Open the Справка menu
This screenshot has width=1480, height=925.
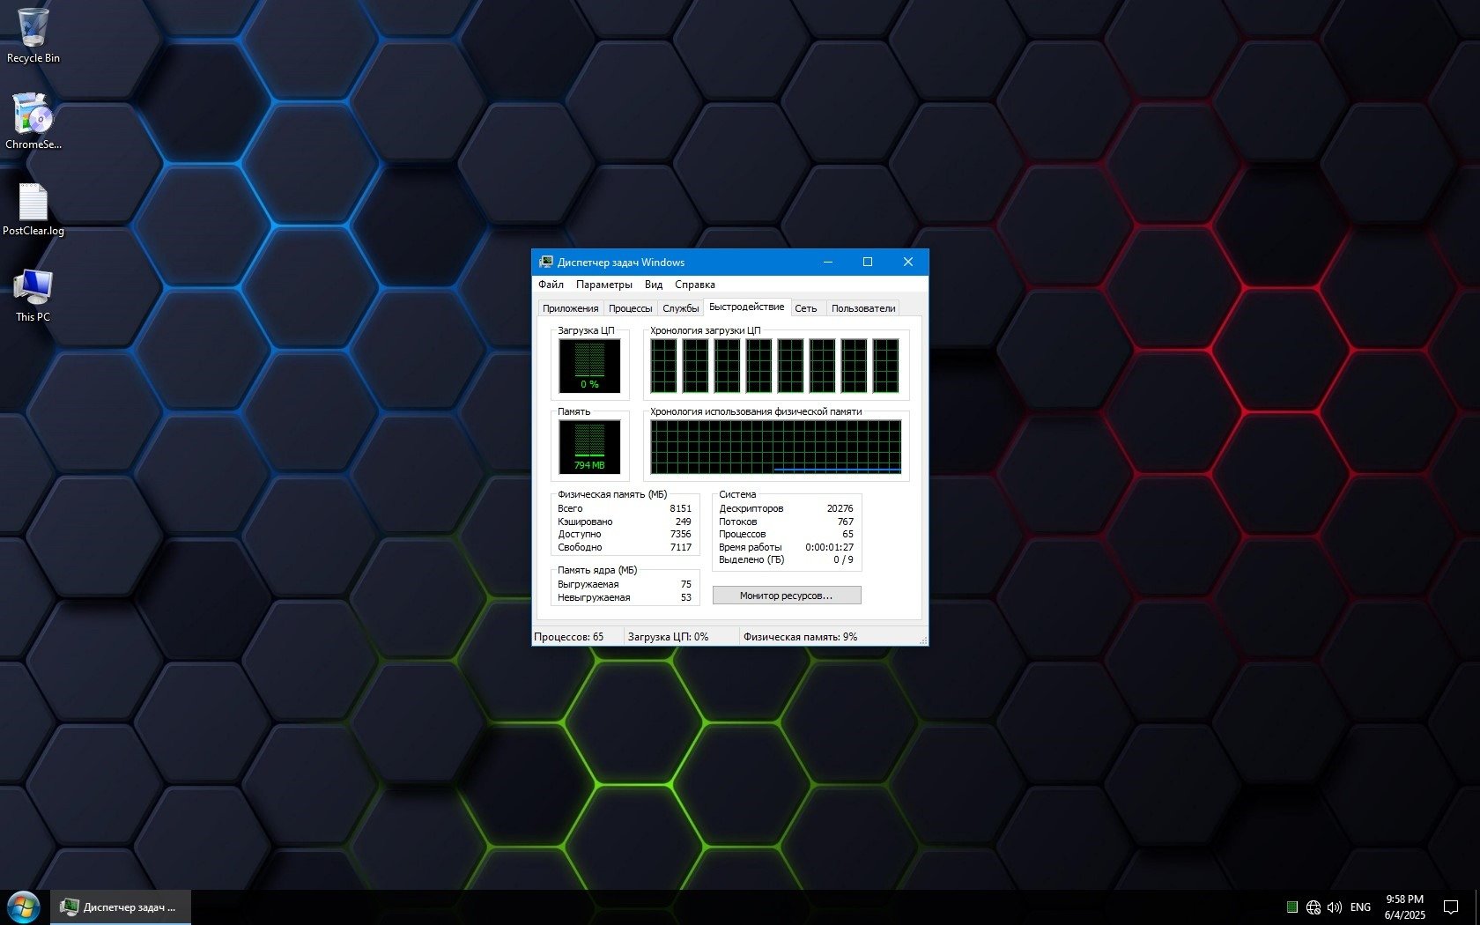(695, 285)
